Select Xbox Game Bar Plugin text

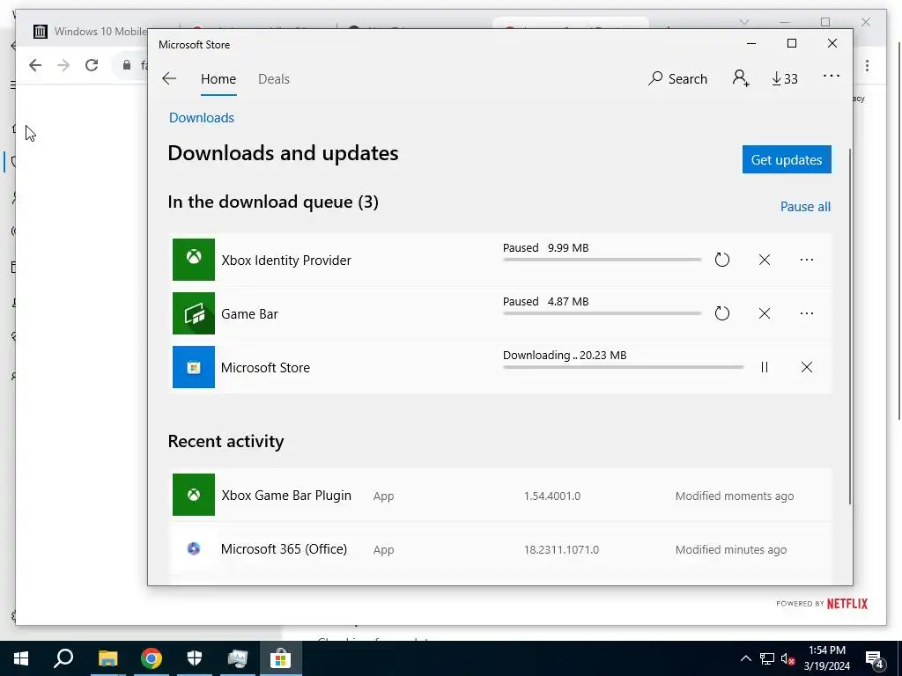pos(286,496)
